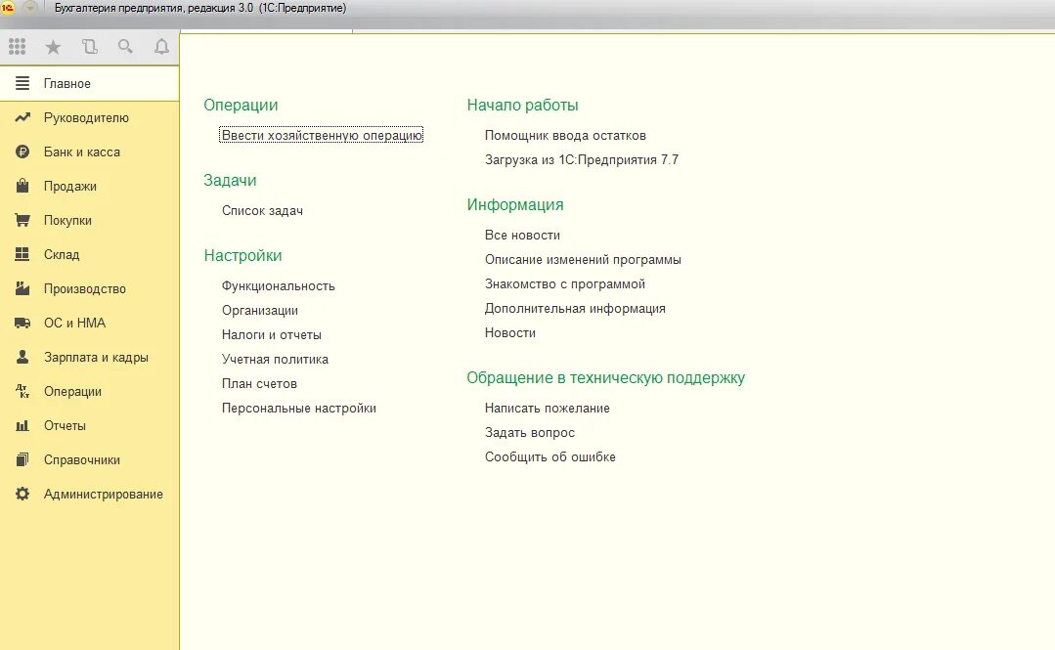Open the Администрирование section
The image size is (1055, 650).
90,494
